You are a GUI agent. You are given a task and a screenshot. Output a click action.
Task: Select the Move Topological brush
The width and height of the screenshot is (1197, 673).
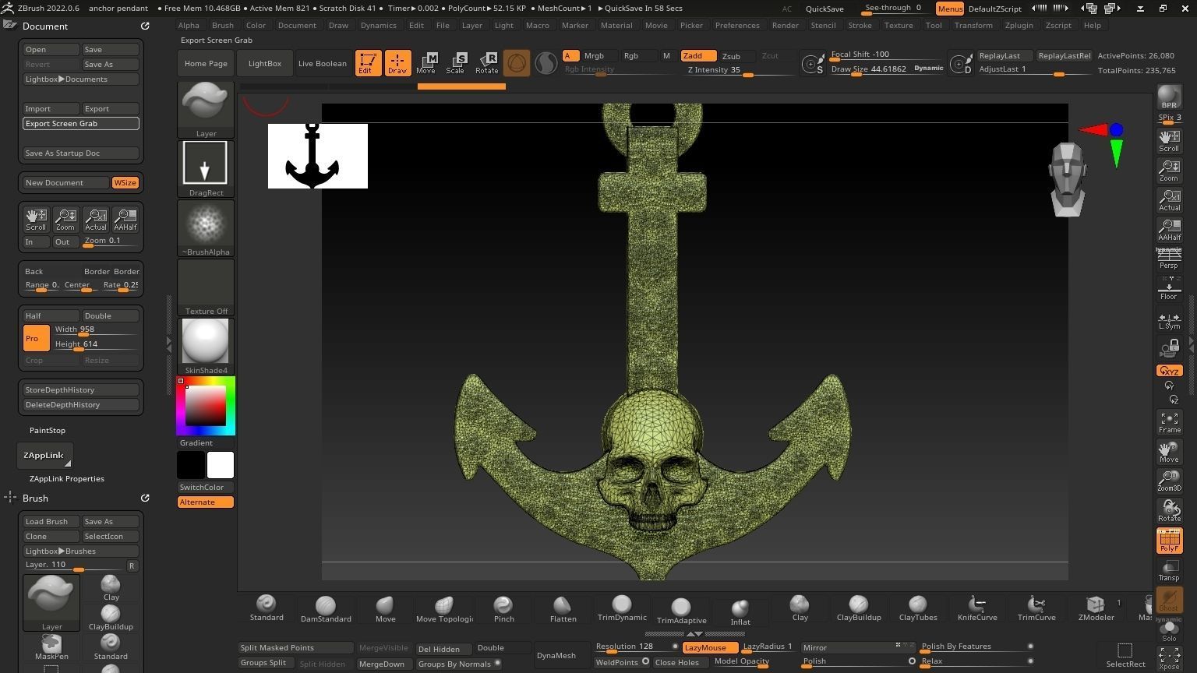(x=444, y=609)
